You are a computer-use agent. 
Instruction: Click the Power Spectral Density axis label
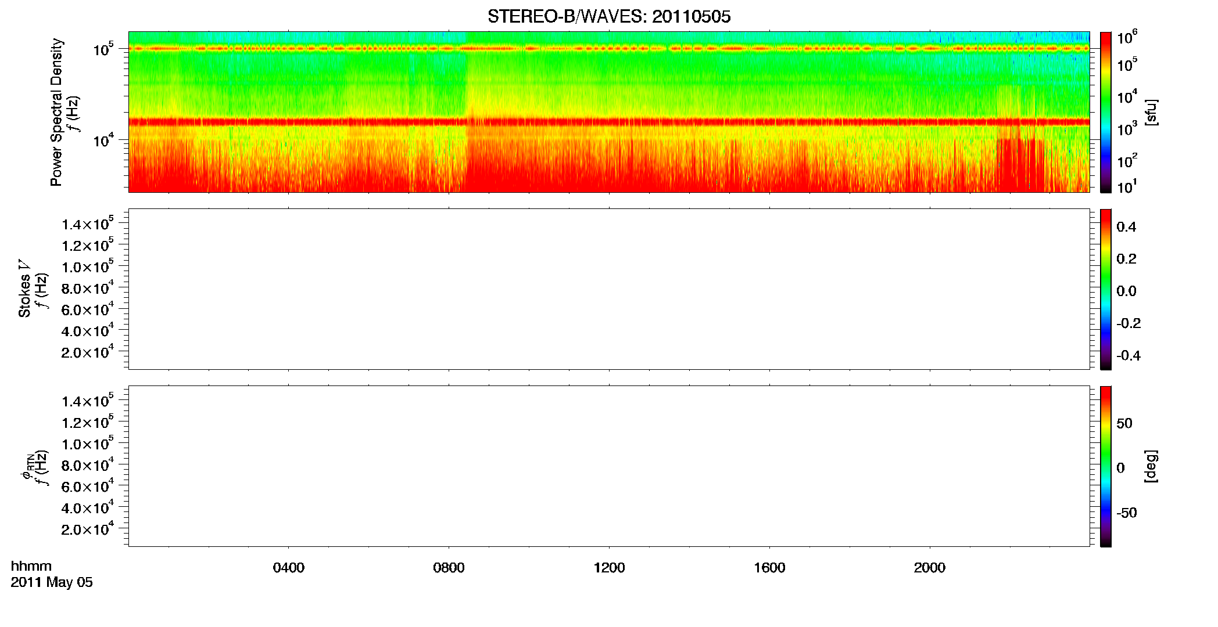click(x=56, y=112)
